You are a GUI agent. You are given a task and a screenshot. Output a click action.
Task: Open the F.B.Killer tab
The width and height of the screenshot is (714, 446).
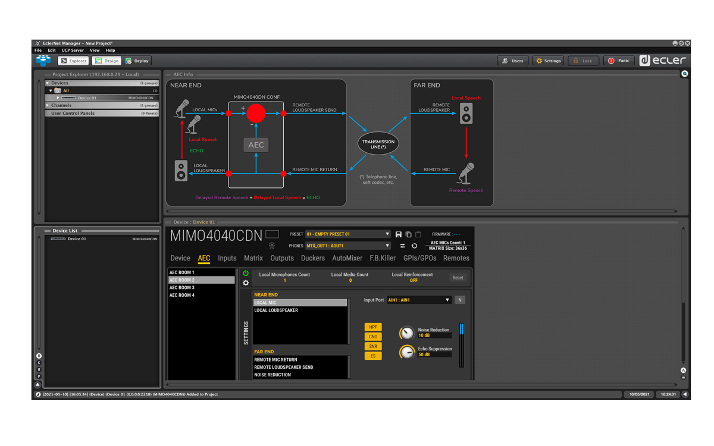(383, 258)
